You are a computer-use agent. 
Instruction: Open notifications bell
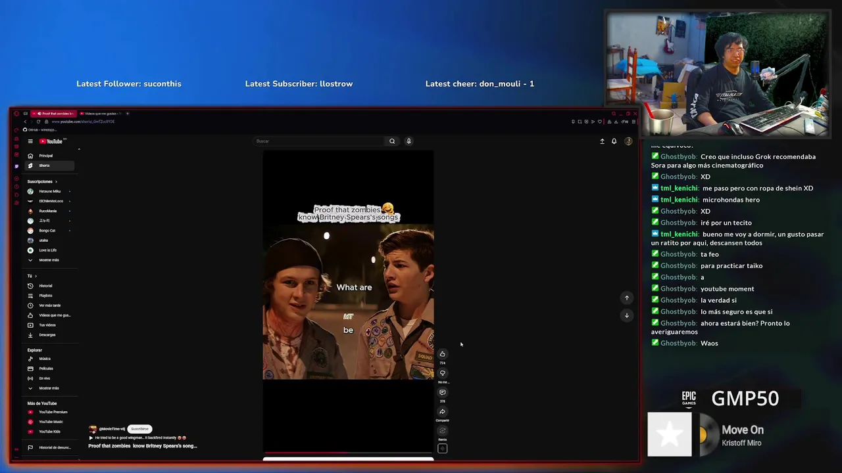[x=614, y=141]
